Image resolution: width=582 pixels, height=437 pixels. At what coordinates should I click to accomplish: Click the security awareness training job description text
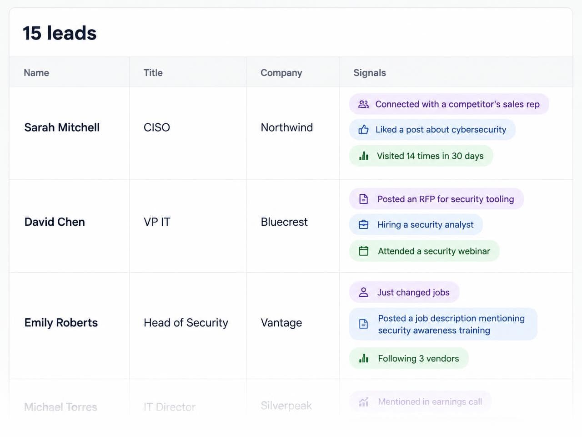pos(451,325)
